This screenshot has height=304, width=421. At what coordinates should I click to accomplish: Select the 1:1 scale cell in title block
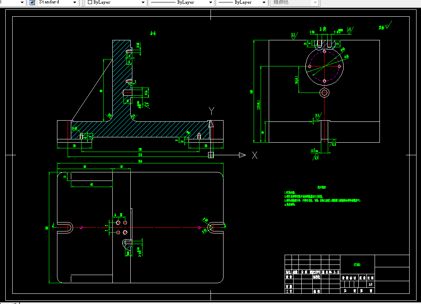tap(371, 284)
